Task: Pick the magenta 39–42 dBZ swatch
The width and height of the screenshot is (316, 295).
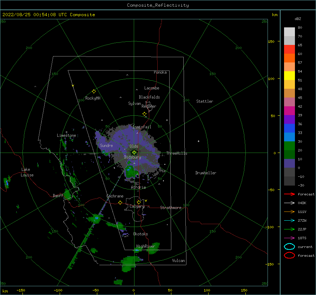Action: tap(289, 111)
